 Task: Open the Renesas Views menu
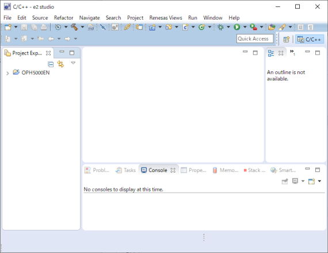coord(166,18)
